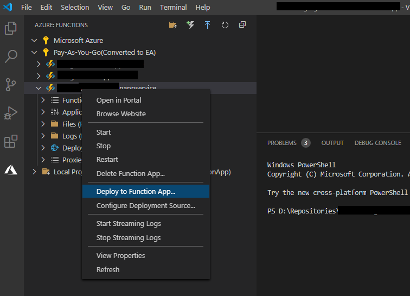This screenshot has height=296, width=410.
Task: Click the Create Function lightning icon
Action: [190, 25]
